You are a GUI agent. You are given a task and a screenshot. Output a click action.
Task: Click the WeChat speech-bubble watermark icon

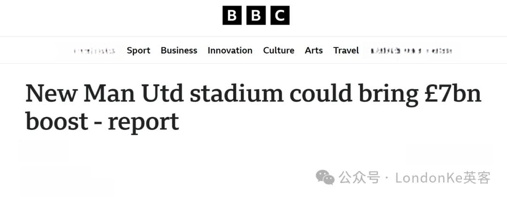pyautogui.click(x=325, y=177)
